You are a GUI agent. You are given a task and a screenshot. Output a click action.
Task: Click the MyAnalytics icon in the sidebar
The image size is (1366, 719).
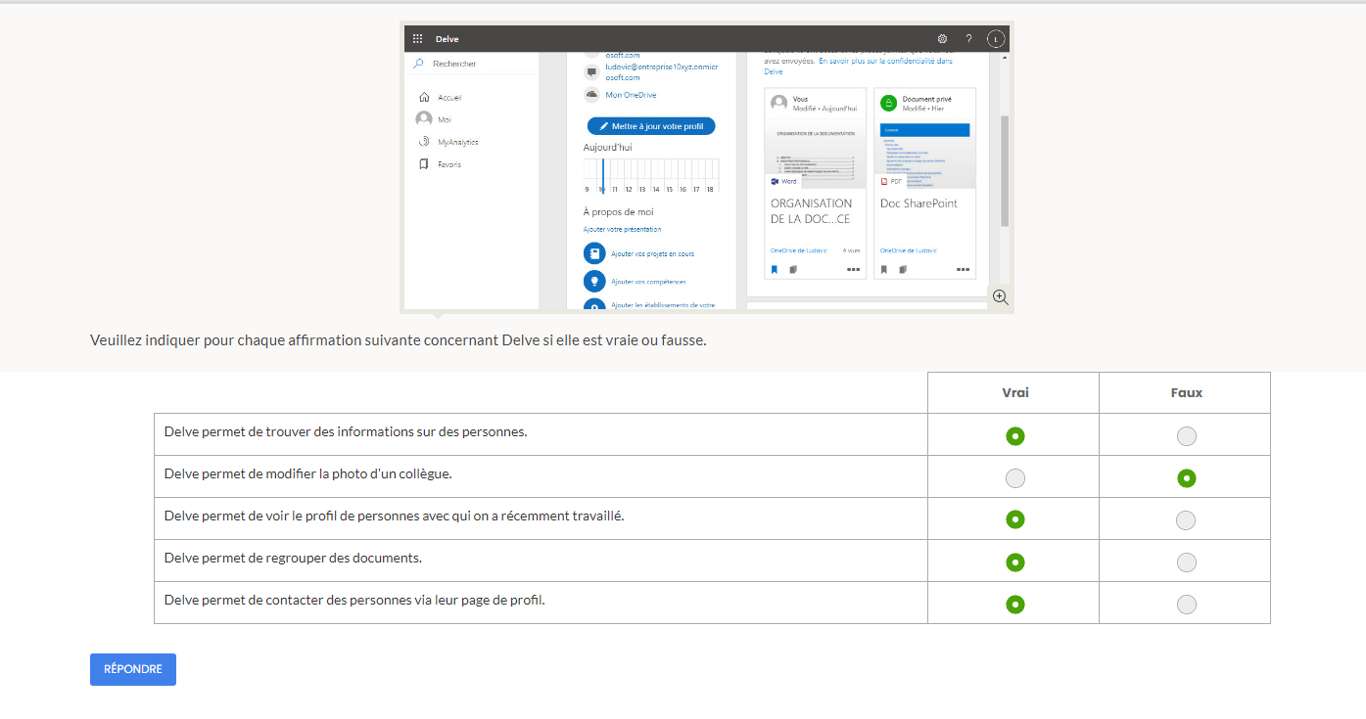click(424, 142)
